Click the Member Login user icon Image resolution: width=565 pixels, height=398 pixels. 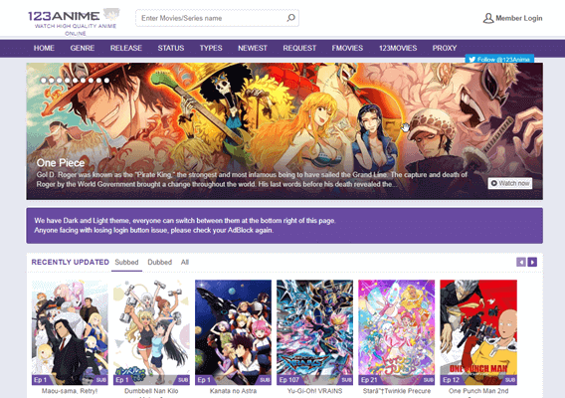(x=488, y=18)
